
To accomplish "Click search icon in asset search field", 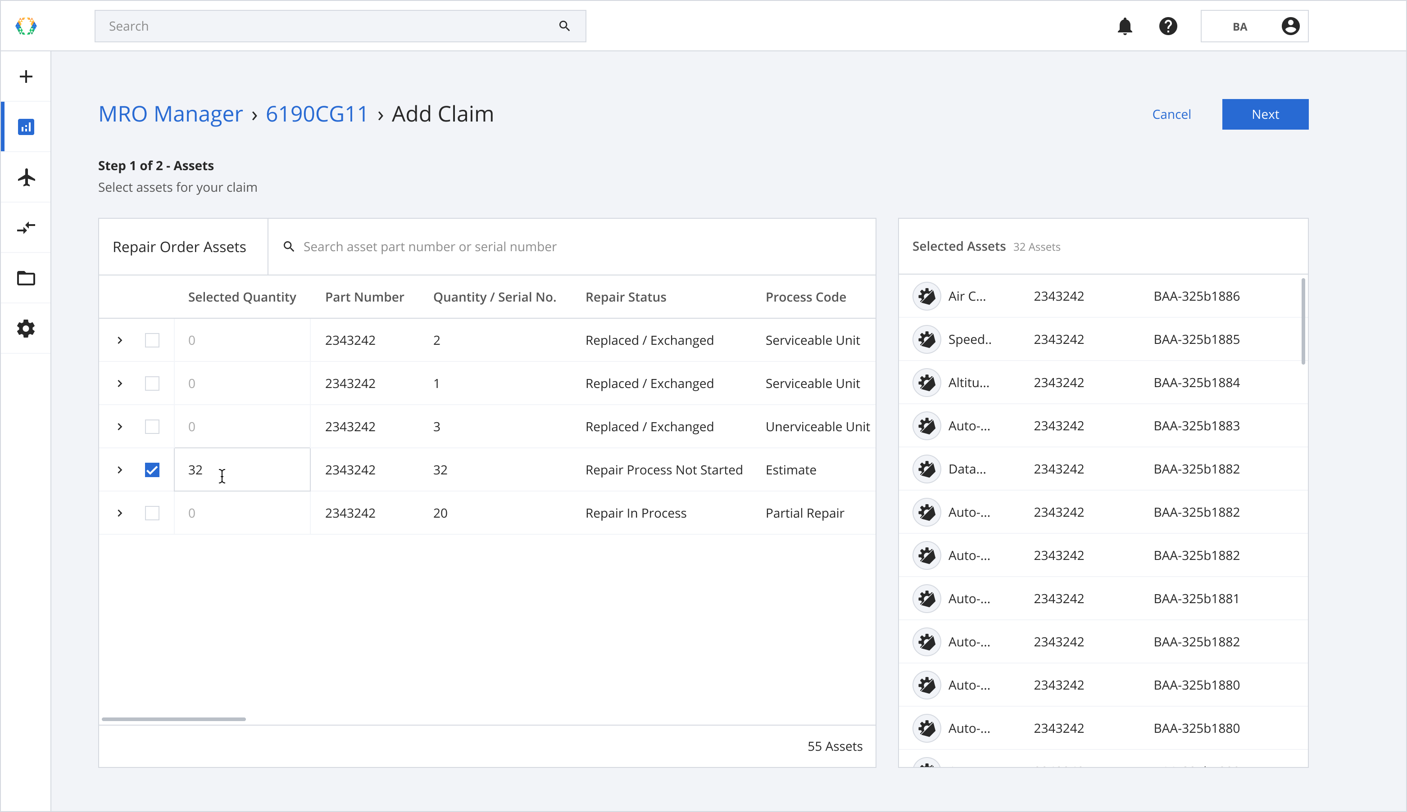I will [x=288, y=247].
